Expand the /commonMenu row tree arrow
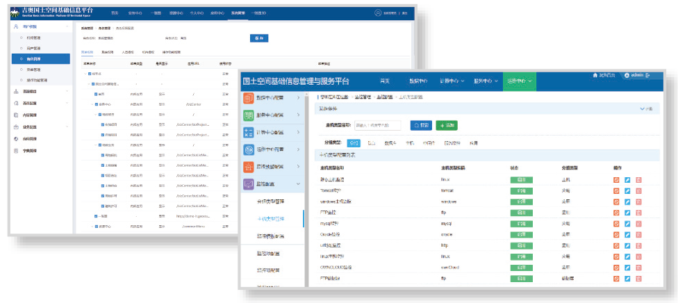 (92, 227)
